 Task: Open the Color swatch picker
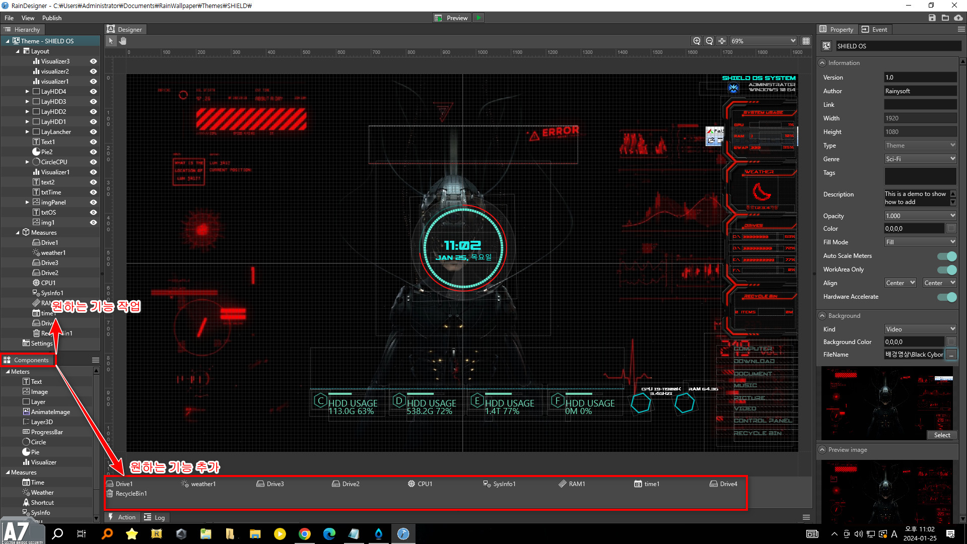(x=951, y=229)
